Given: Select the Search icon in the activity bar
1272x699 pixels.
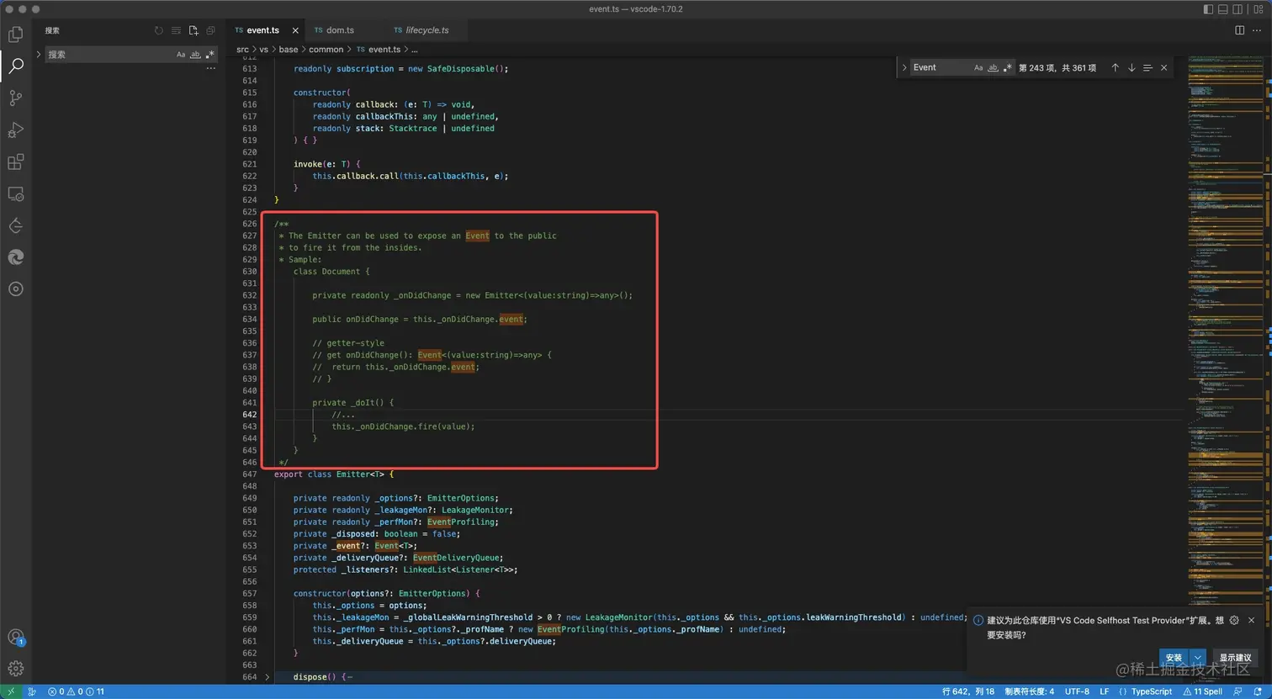Looking at the screenshot, I should 15,66.
